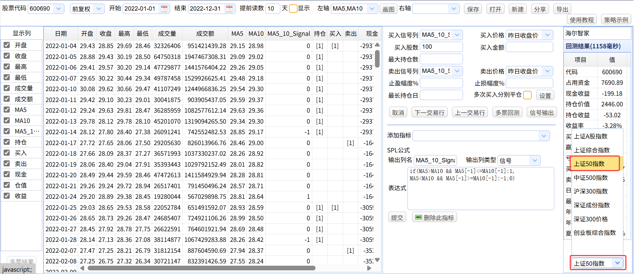This screenshot has height=274, width=634.
Task: Click the 画图 draw chart button
Action: click(x=388, y=9)
